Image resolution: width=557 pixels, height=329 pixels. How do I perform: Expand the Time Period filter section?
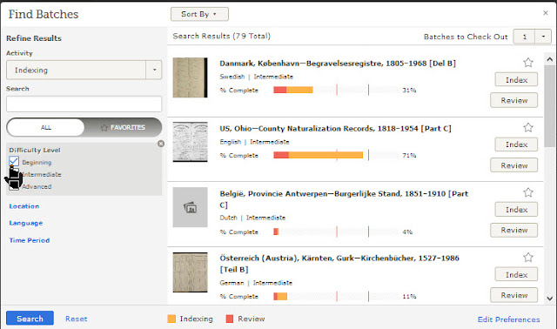point(30,240)
